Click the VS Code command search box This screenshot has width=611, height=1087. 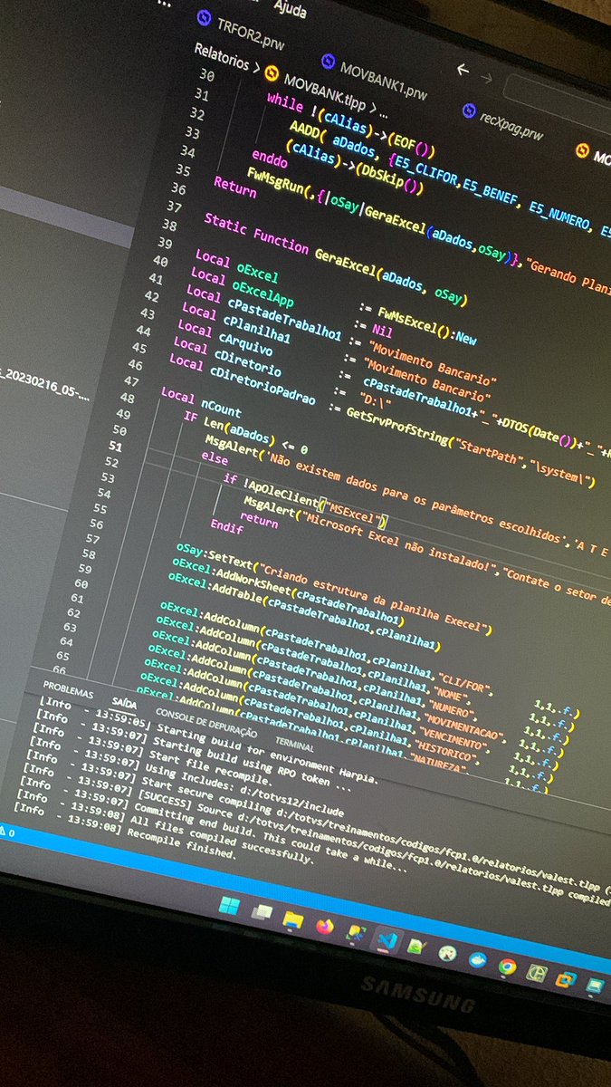[x=557, y=97]
